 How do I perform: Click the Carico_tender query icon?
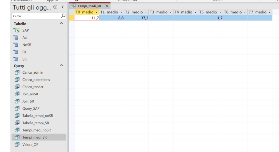[17, 87]
